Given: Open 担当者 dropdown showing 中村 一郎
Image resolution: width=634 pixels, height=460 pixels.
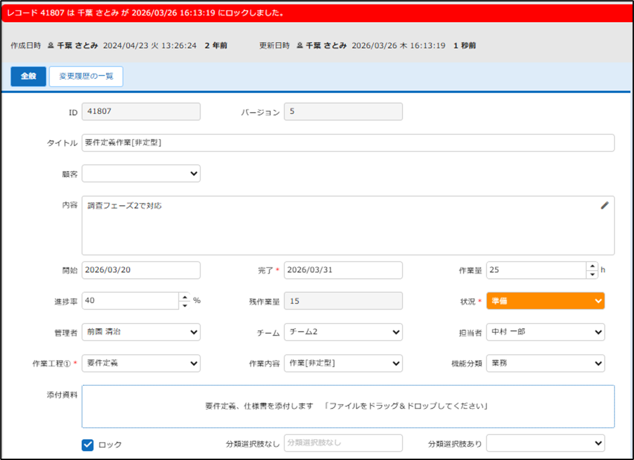Looking at the screenshot, I should click(545, 332).
